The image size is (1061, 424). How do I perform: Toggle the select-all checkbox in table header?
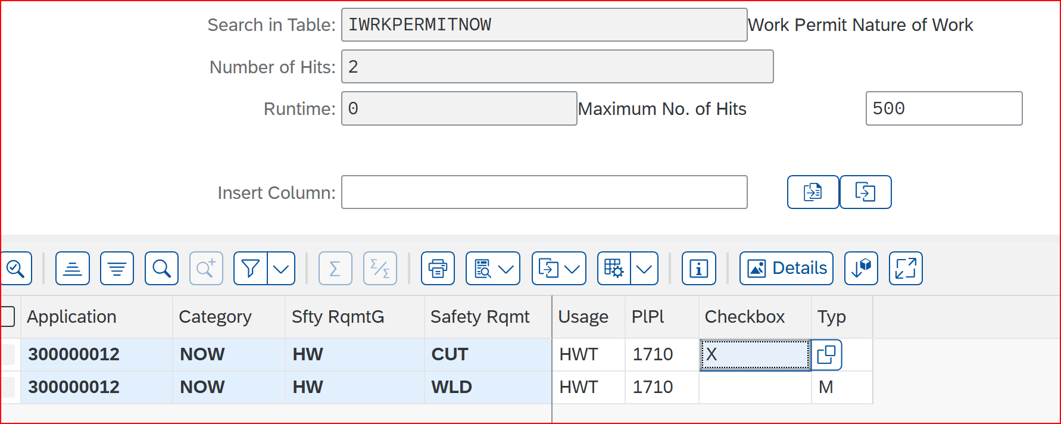8,317
